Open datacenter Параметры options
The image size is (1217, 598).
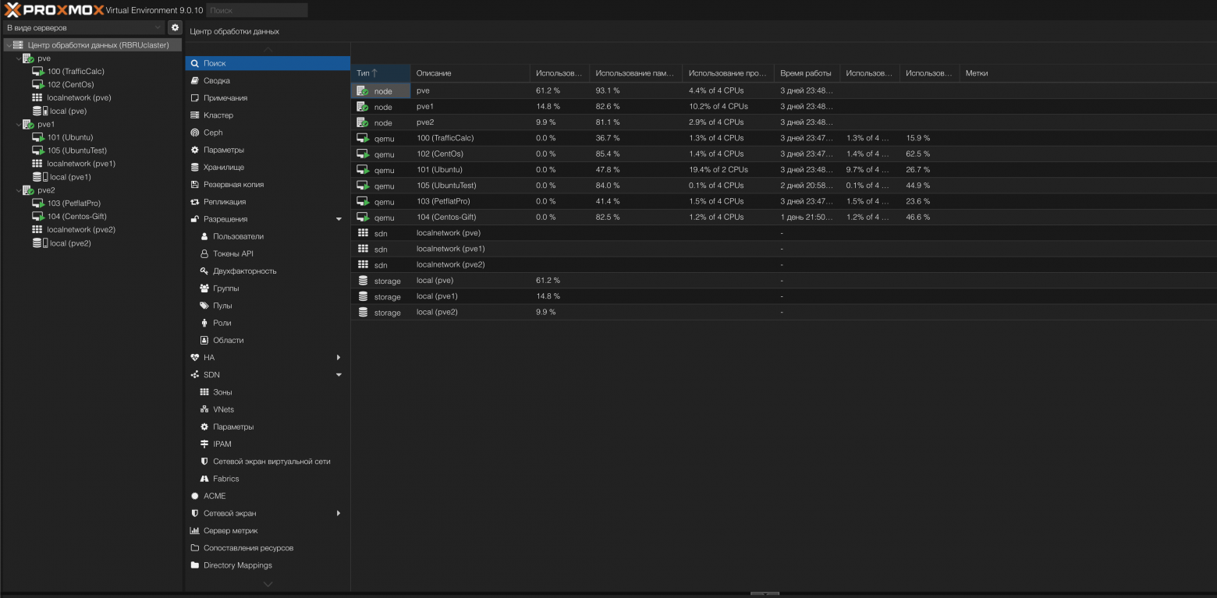pyautogui.click(x=268, y=150)
